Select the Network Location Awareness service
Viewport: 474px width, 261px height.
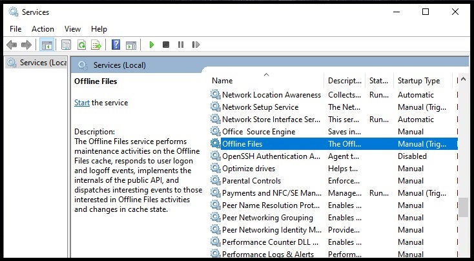[334, 95]
